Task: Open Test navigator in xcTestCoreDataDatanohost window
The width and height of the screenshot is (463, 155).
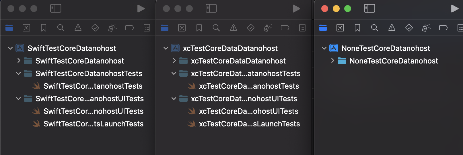Action: click(251, 28)
